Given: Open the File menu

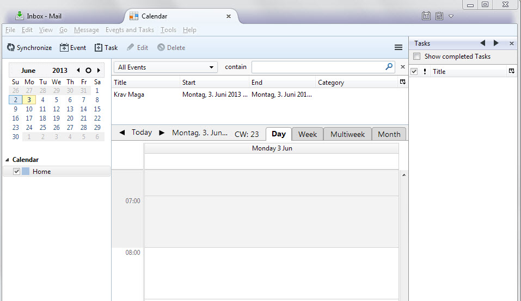Looking at the screenshot, I should coord(10,30).
